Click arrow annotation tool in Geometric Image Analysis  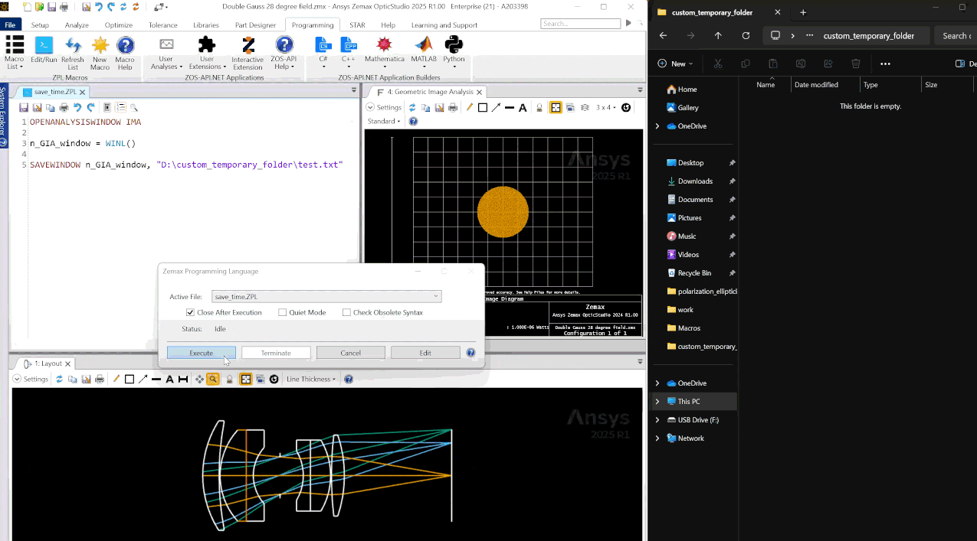(497, 108)
